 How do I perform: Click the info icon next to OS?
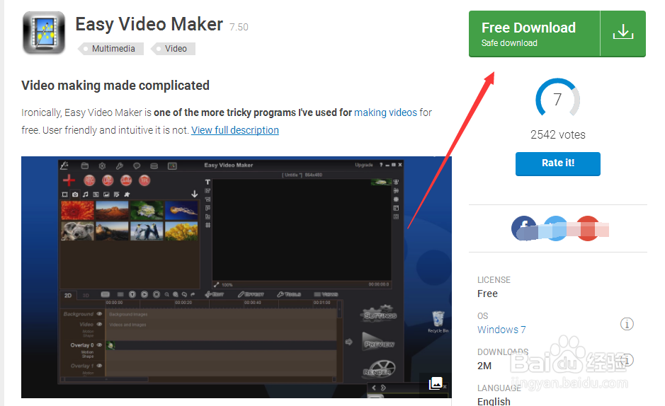(x=627, y=324)
